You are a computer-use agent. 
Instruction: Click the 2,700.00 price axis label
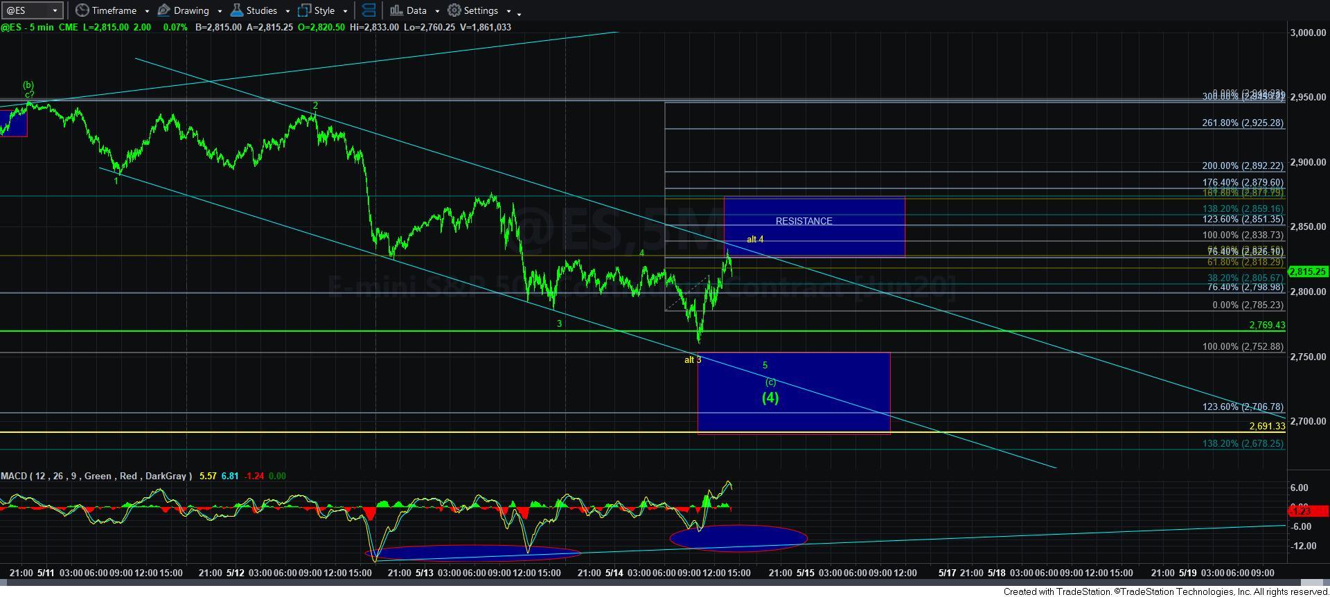point(1308,421)
